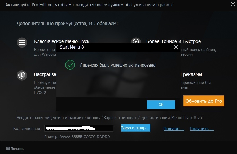Click the blue Зарегистрир... register button
Viewport: 237px width, 154px height.
pyautogui.click(x=135, y=128)
